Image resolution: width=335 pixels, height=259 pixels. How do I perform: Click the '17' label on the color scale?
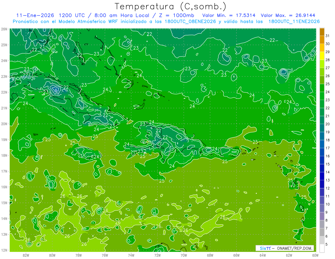pyautogui.click(x=327, y=148)
